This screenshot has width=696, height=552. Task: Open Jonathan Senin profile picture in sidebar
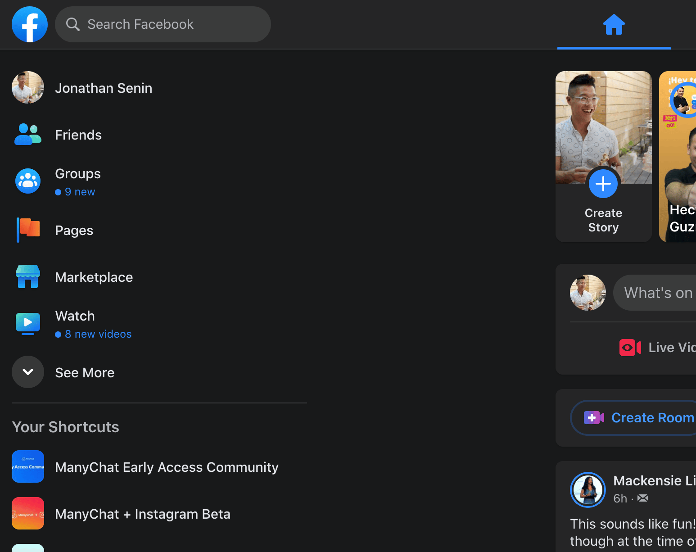(28, 87)
